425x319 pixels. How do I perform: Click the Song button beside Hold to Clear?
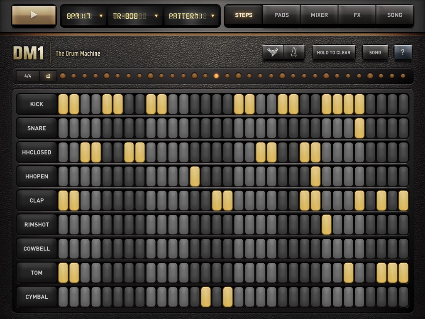click(x=375, y=52)
